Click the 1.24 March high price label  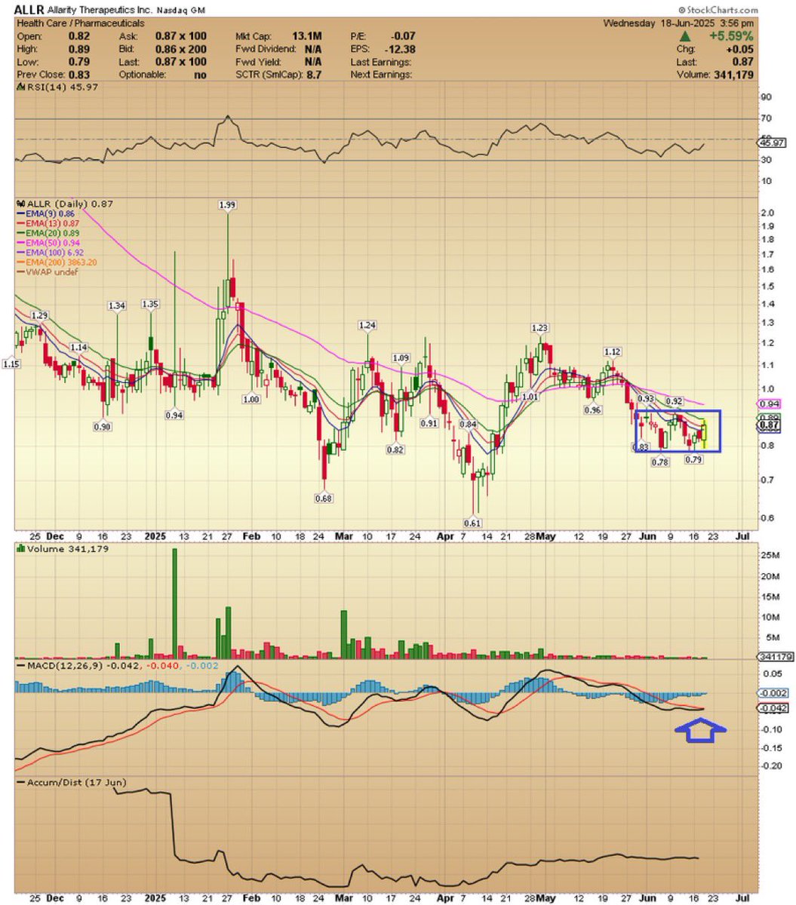tap(367, 325)
